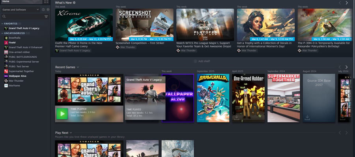Click download icon on Source SDK Base 2007
Image resolution: width=355 pixels, height=157 pixels.
pyautogui.click(x=307, y=117)
